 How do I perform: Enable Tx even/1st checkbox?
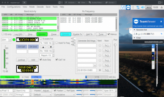coord(41,39)
